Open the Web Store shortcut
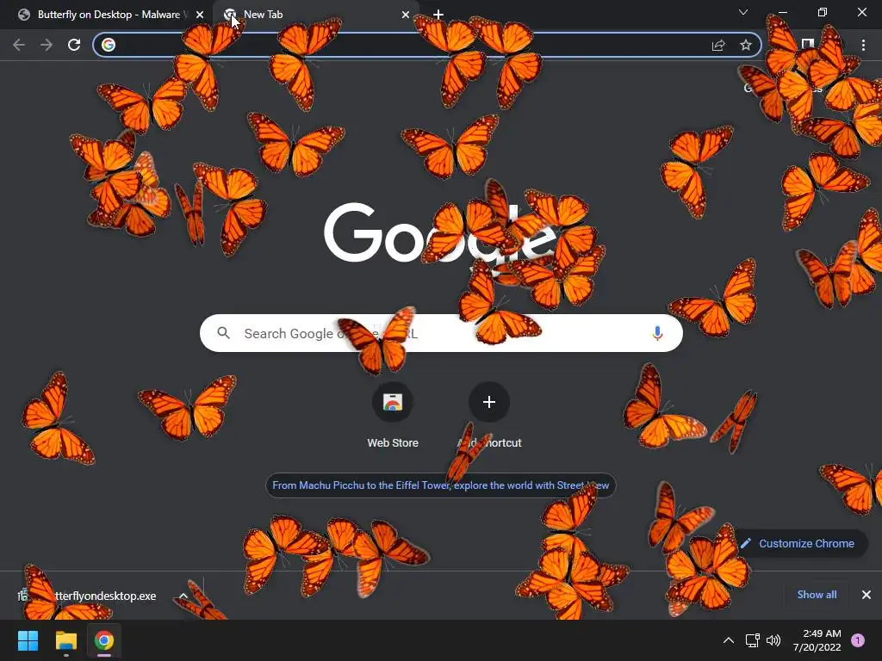 coord(393,416)
